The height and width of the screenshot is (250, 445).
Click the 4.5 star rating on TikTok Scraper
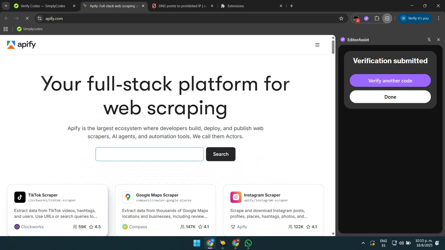95,227
